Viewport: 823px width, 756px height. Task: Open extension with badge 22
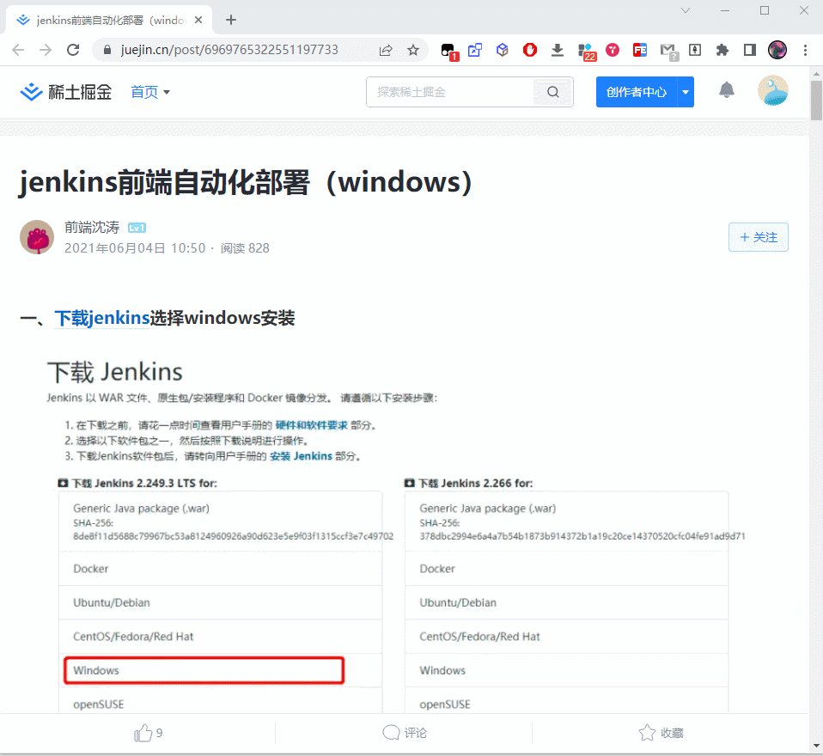[x=585, y=51]
